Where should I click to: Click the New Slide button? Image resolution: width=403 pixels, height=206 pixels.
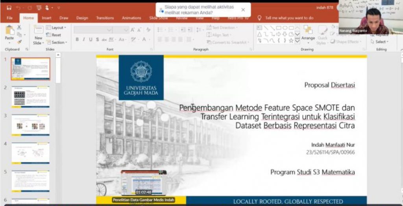pyautogui.click(x=39, y=35)
